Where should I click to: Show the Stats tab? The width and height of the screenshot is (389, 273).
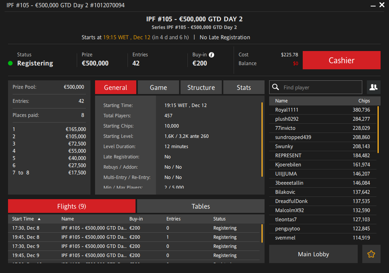coord(244,88)
